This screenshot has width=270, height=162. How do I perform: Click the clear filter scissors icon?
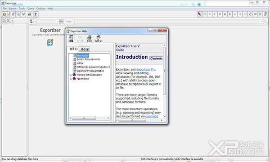click(x=62, y=22)
